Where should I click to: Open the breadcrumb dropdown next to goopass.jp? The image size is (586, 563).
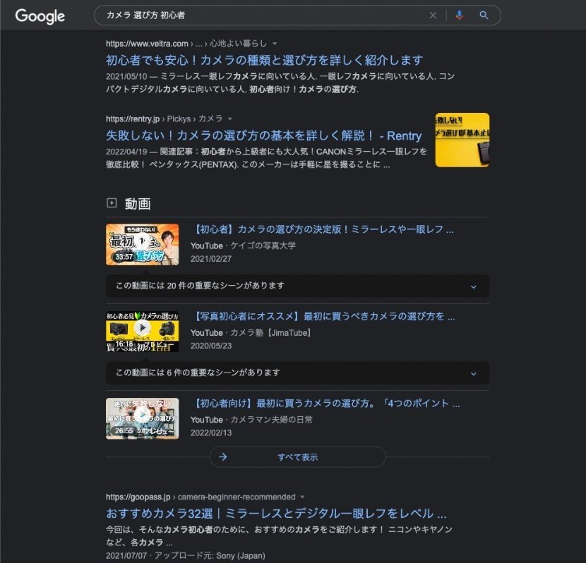click(x=302, y=497)
